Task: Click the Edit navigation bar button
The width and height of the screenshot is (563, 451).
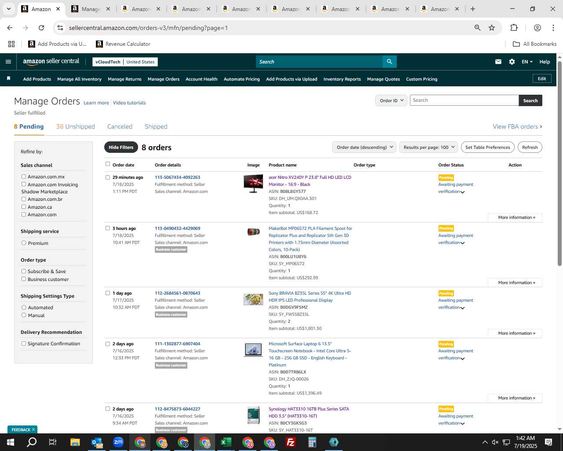Action: coord(542,78)
